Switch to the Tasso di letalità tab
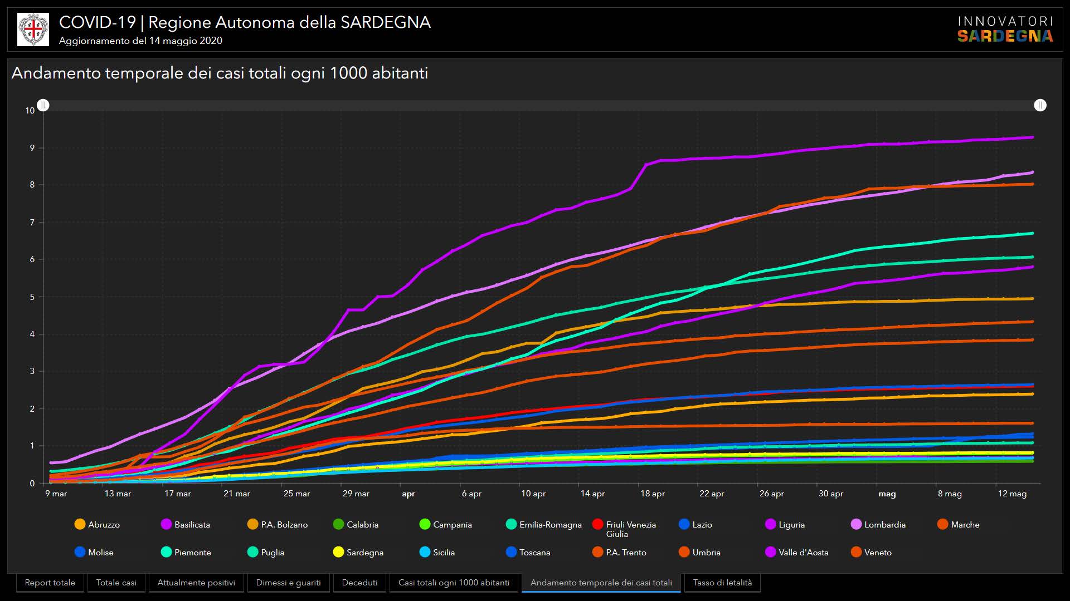Viewport: 1070px width, 601px height. [722, 583]
